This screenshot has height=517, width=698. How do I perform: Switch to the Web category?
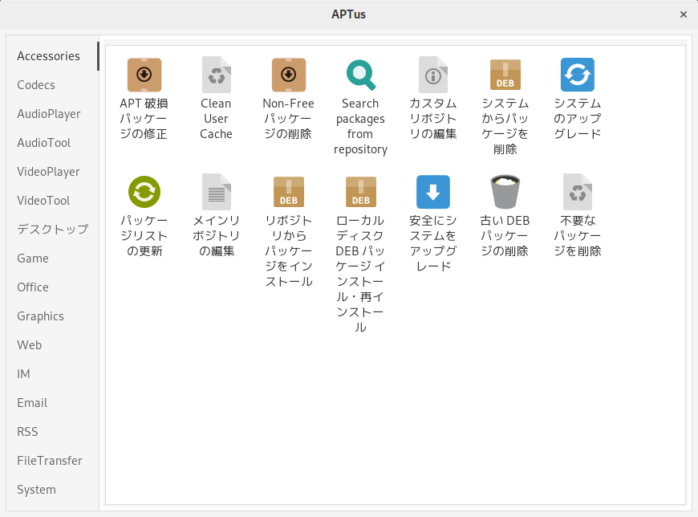pos(52,345)
